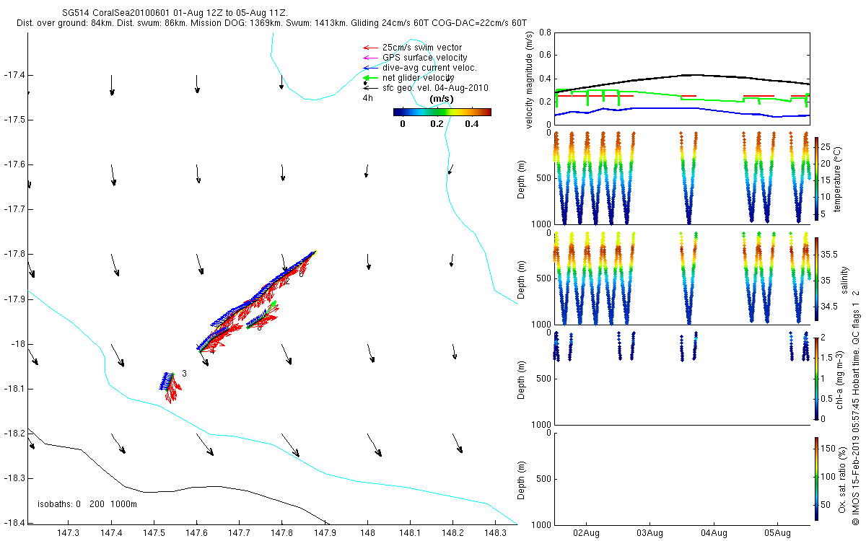
Task: Click the salinity colorbar
Action: 816,280
